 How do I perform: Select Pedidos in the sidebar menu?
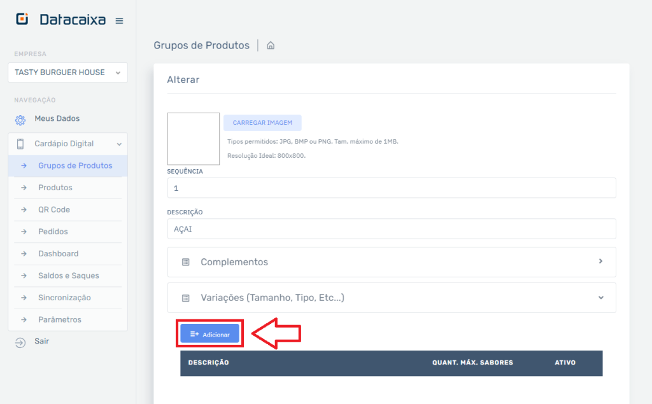52,231
